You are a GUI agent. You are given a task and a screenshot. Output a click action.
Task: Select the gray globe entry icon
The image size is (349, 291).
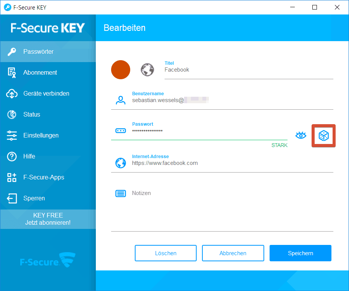tap(147, 70)
